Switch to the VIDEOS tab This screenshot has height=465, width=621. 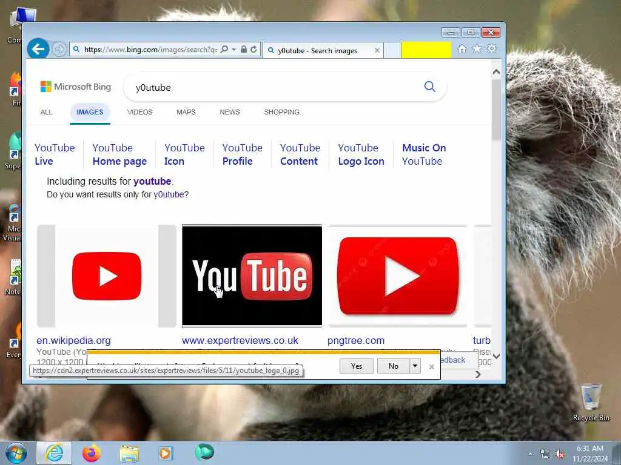tap(140, 112)
